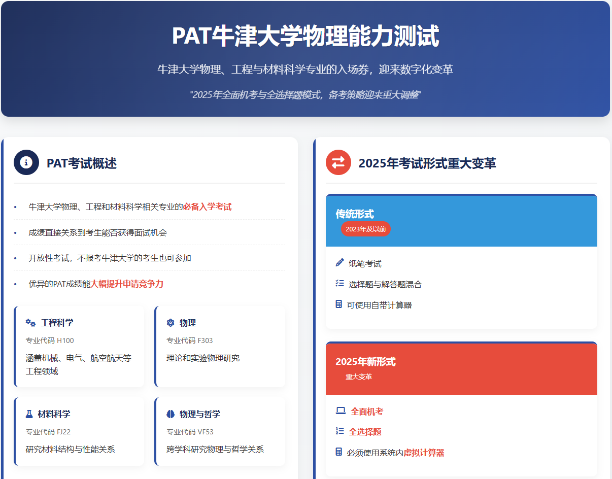Click the 重大变革 badge under 2025年新形式
612x479 pixels.
359,377
